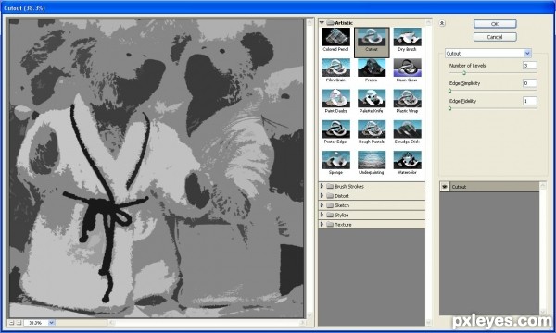Select the Neon Glow filter thumbnail

[408, 68]
